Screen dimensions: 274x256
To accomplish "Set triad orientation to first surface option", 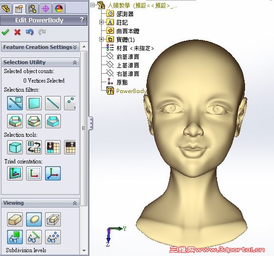I will [15, 173].
